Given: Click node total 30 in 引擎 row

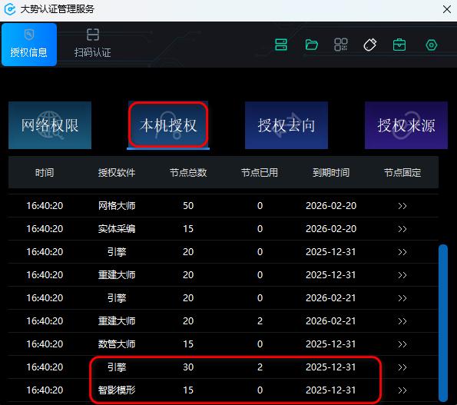Looking at the screenshot, I should point(188,367).
